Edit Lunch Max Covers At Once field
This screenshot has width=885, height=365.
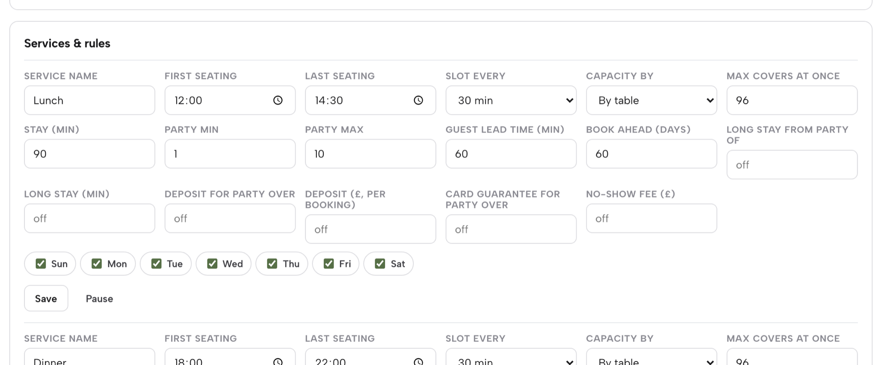pyautogui.click(x=792, y=100)
